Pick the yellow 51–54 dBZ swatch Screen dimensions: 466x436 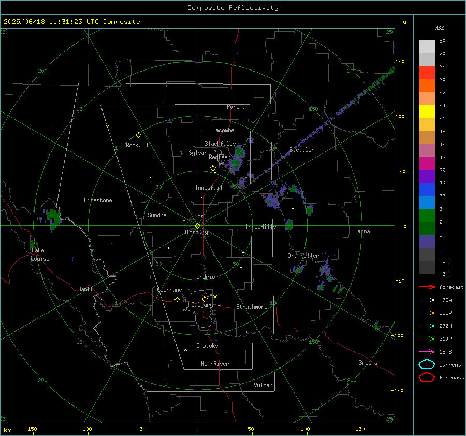[x=427, y=112]
